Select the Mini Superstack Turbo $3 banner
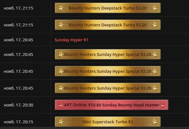189x129 pixels. [108, 122]
